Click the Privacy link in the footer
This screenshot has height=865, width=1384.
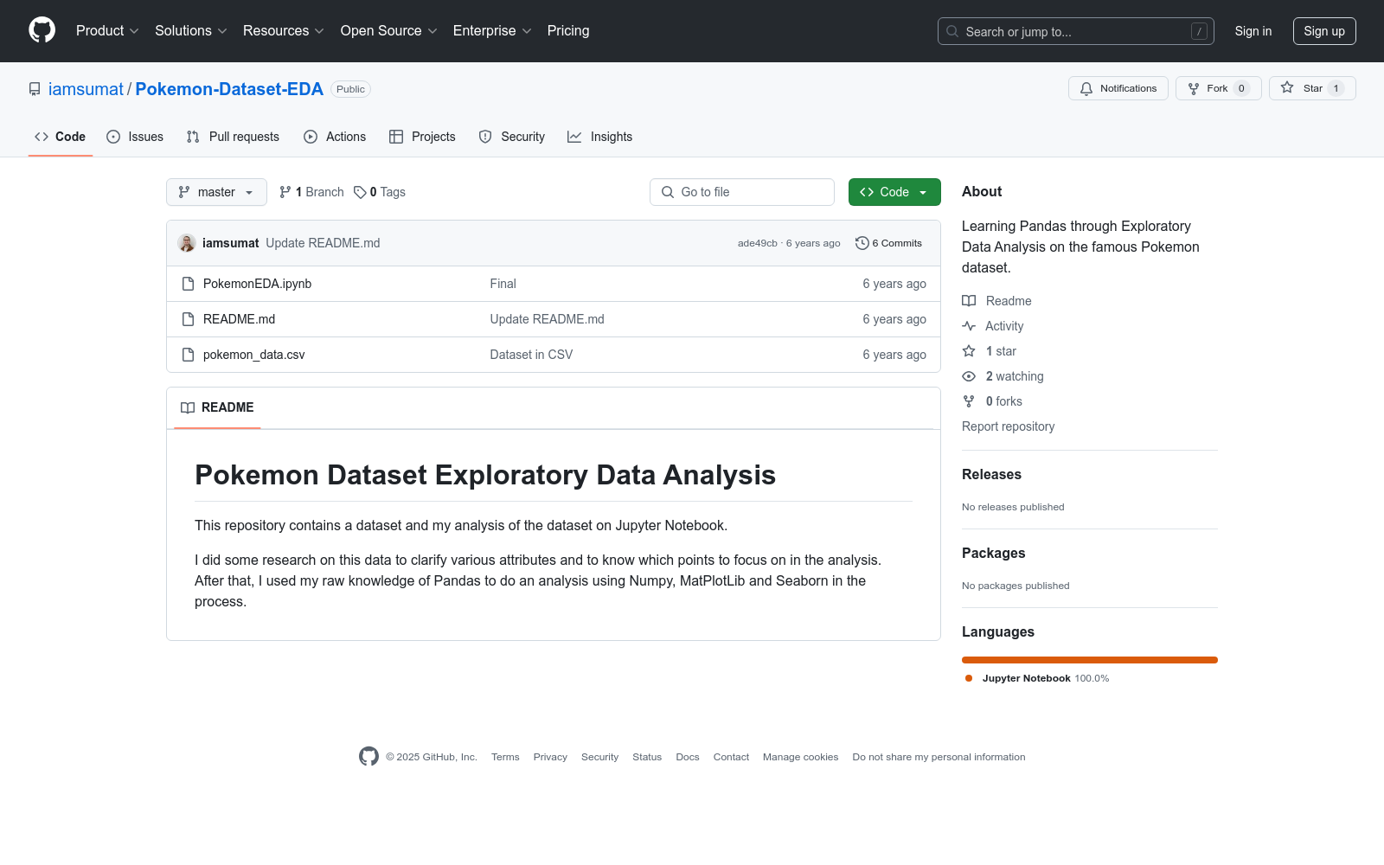(x=550, y=757)
